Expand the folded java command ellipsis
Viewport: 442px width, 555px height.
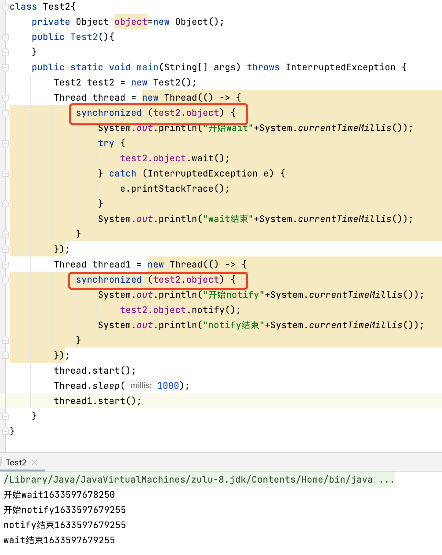pos(386,480)
